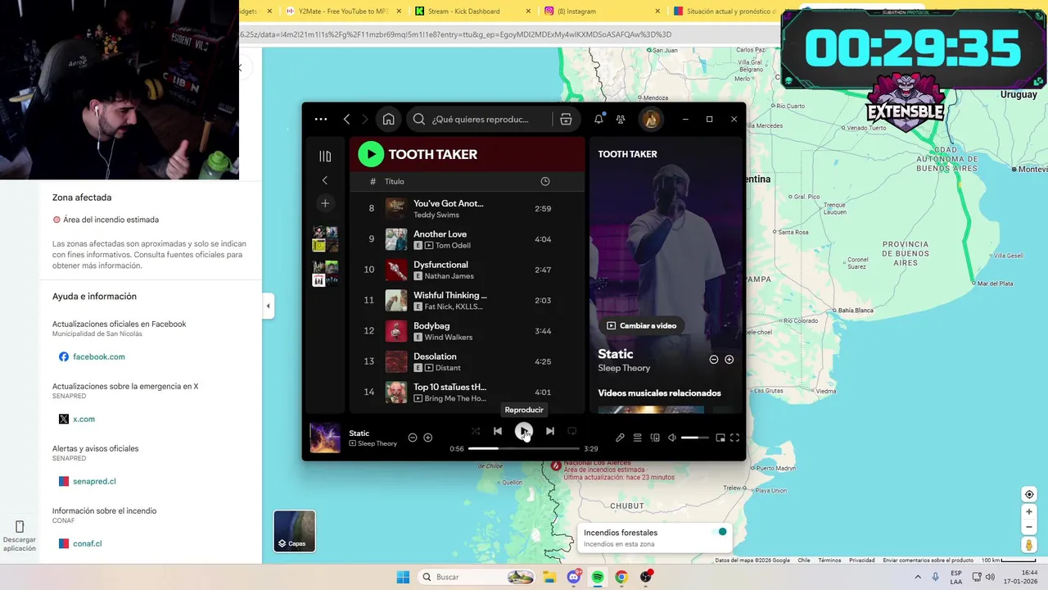Select track Dysfunctional
Screen dimensions: 1048x590
coord(468,270)
